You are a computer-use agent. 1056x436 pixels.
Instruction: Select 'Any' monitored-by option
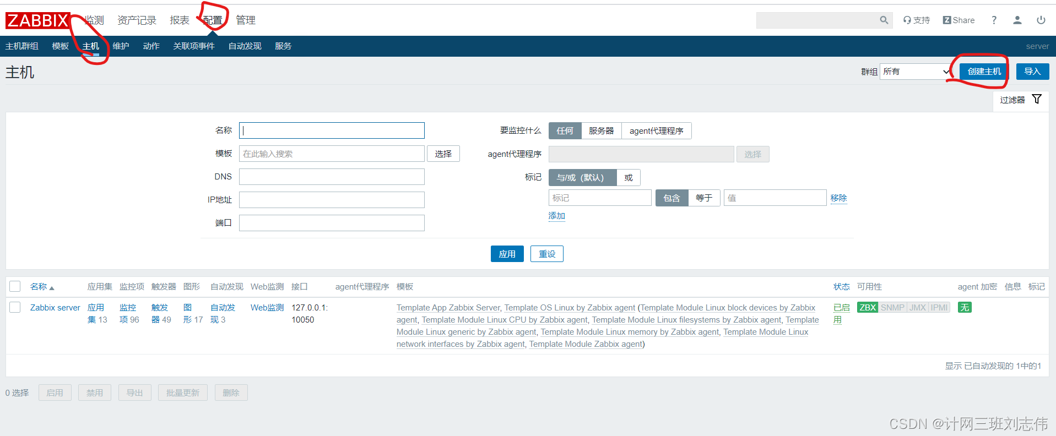565,130
